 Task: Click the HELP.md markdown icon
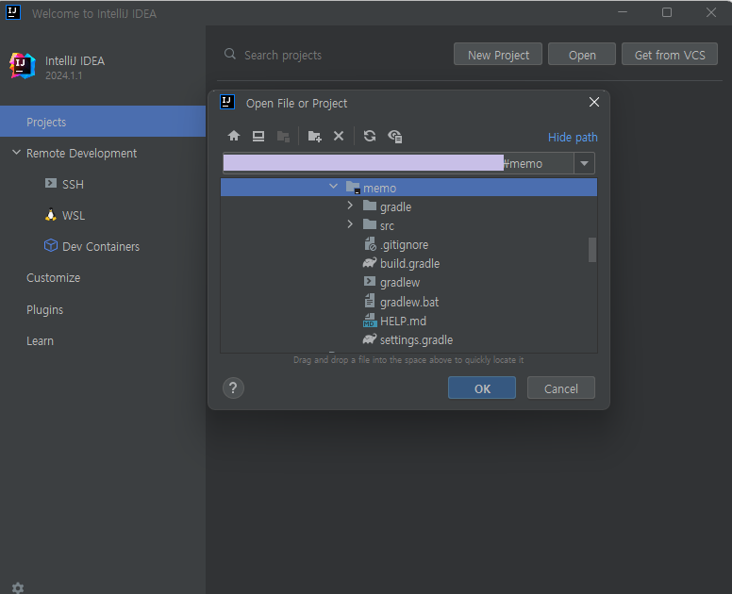[369, 320]
